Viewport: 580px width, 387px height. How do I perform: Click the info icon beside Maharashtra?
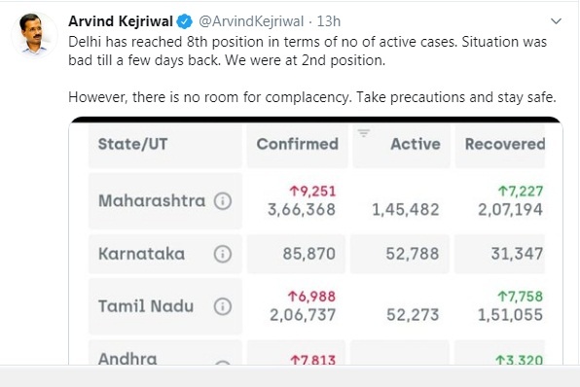click(x=223, y=201)
